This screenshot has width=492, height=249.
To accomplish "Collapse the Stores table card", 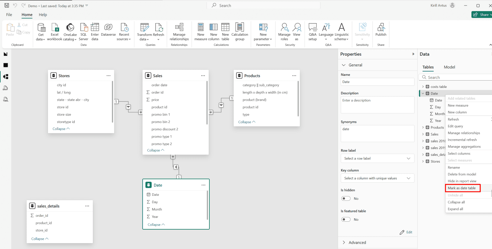I will coord(61,129).
